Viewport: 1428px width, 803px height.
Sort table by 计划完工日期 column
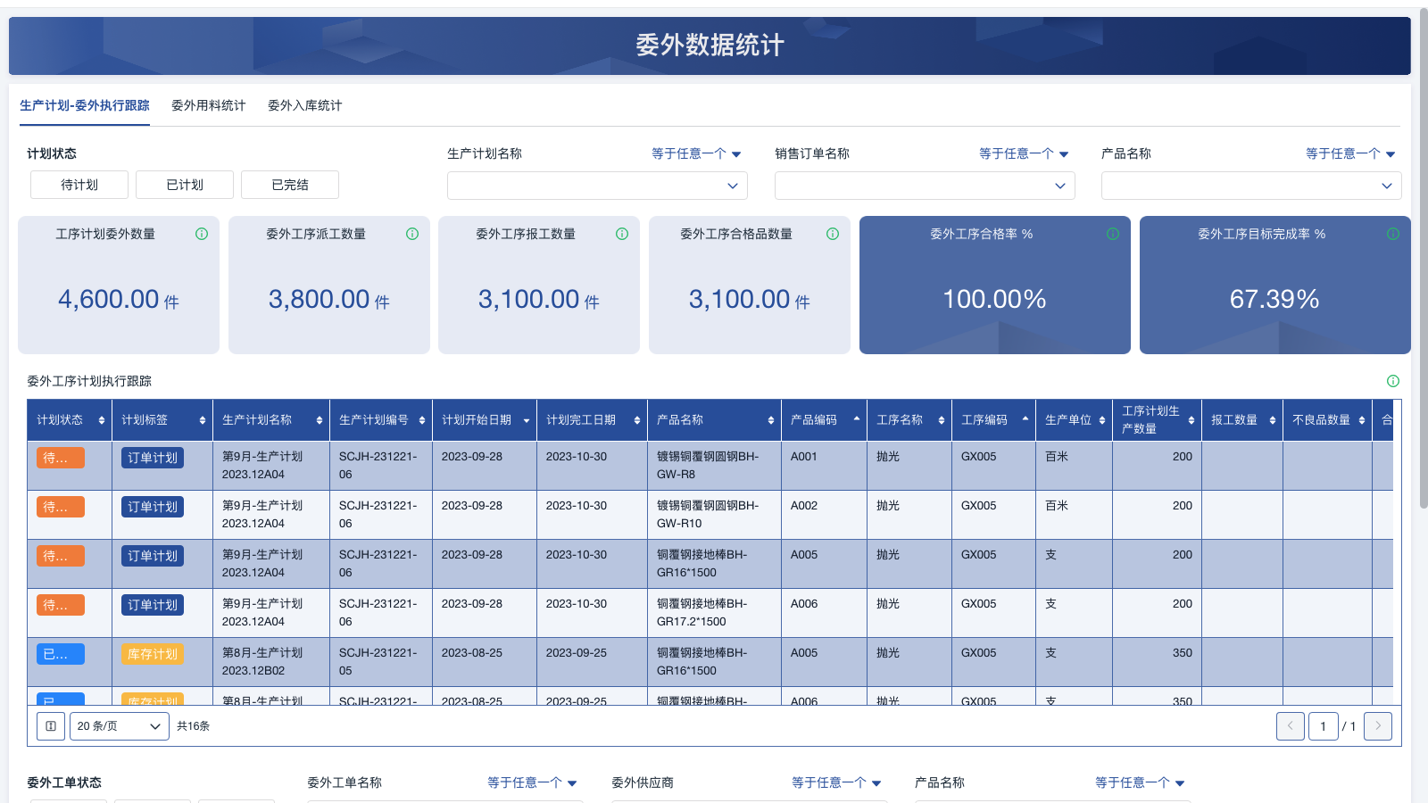(x=637, y=420)
